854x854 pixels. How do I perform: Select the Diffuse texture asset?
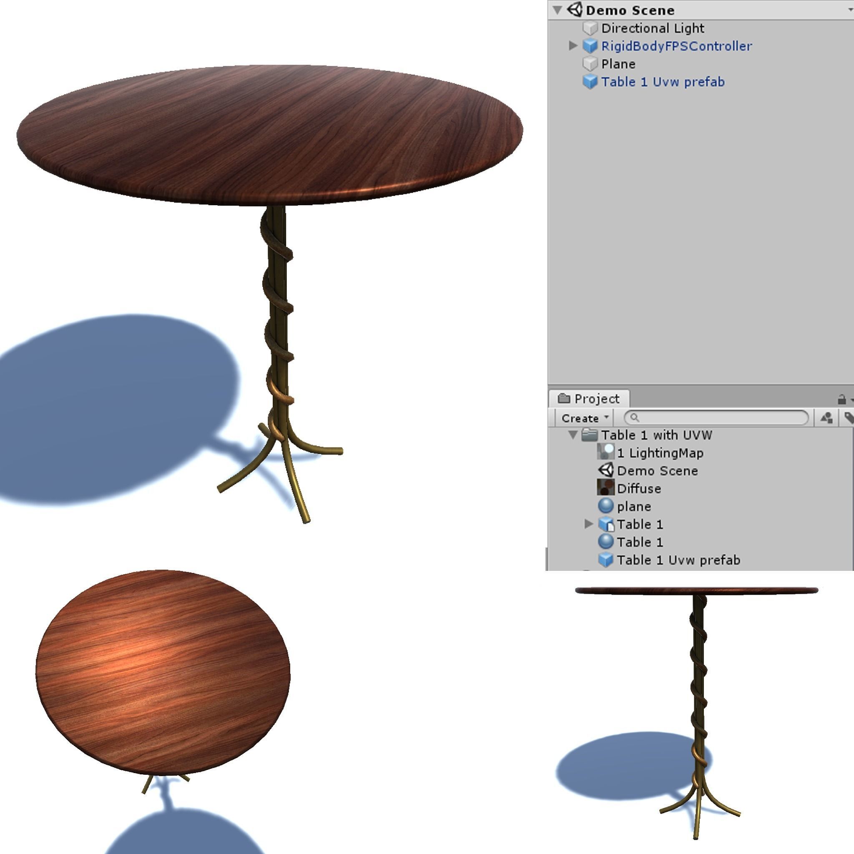point(639,489)
